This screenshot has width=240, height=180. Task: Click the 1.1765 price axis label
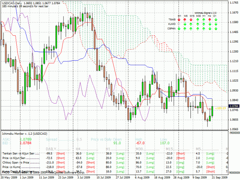[234, 3]
